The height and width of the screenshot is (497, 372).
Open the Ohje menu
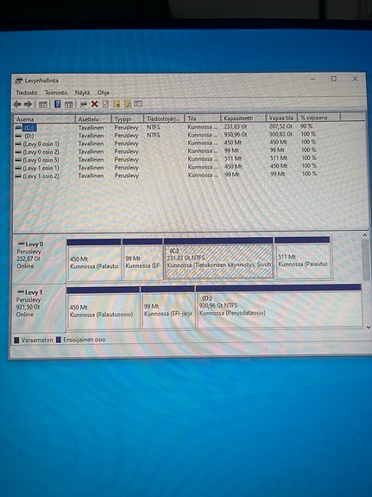point(104,92)
